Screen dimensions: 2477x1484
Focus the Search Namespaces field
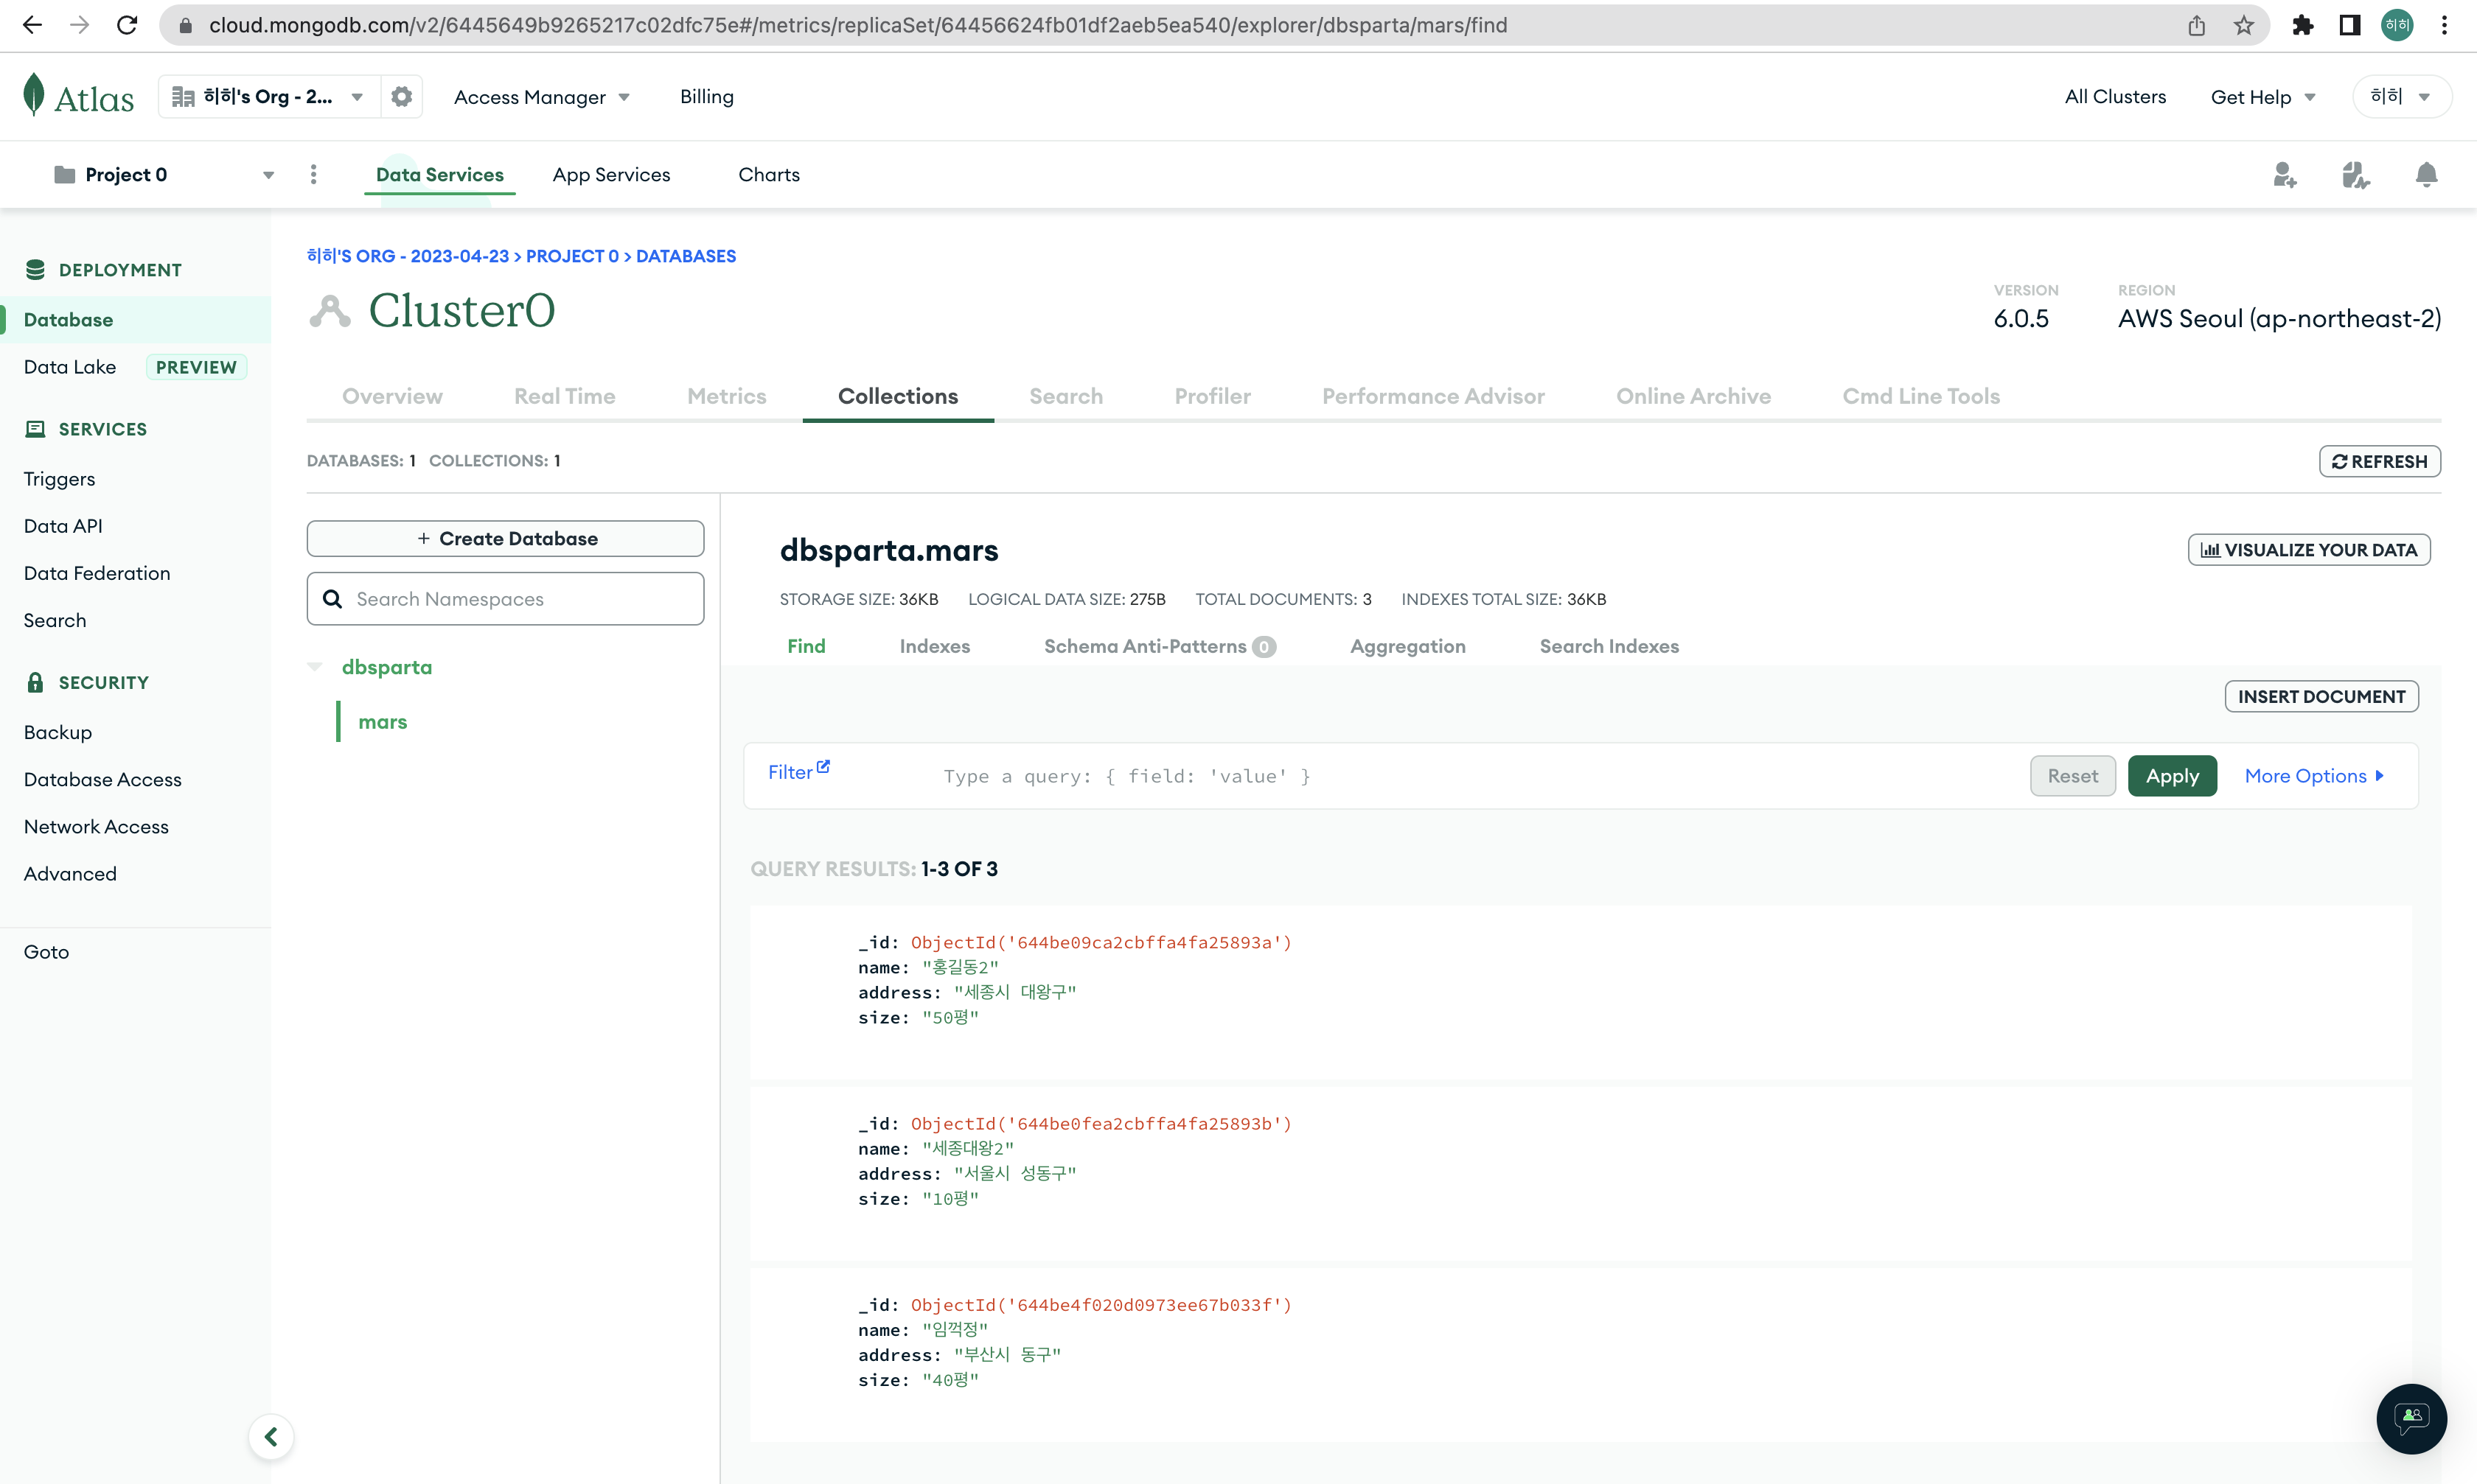(x=505, y=598)
